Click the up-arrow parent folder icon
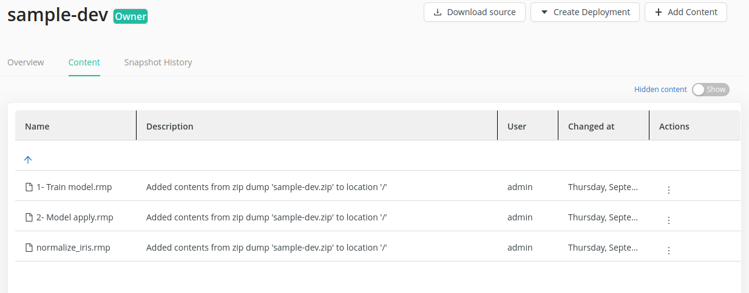Image resolution: width=749 pixels, height=293 pixels. [x=28, y=160]
